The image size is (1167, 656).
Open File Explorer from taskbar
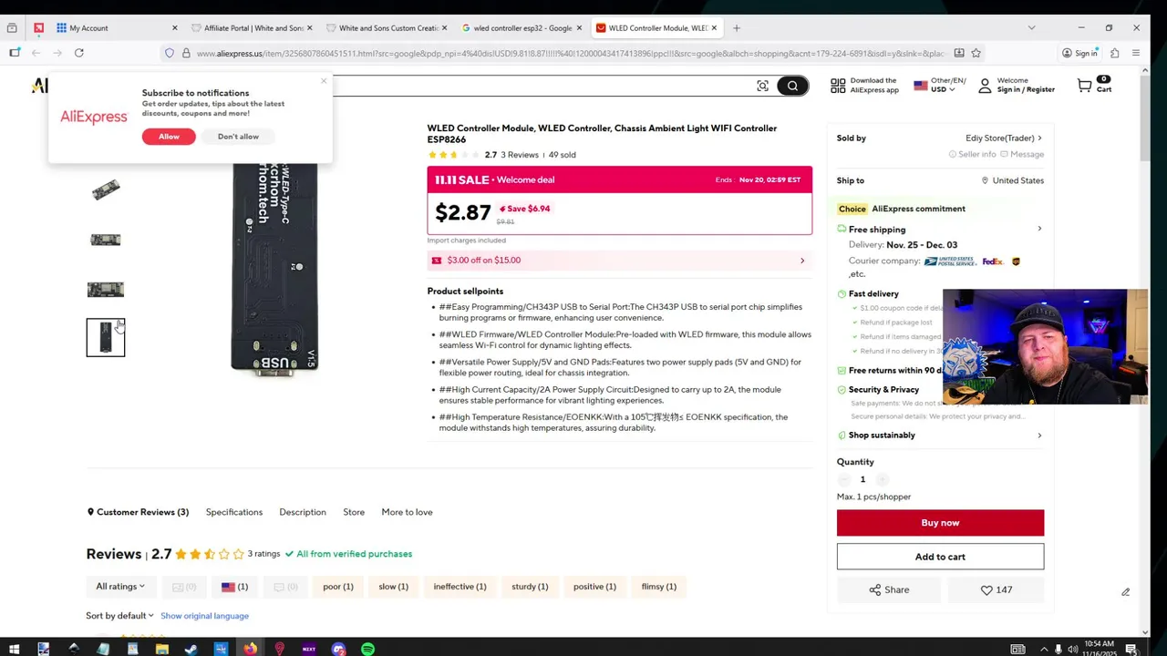[x=161, y=649]
